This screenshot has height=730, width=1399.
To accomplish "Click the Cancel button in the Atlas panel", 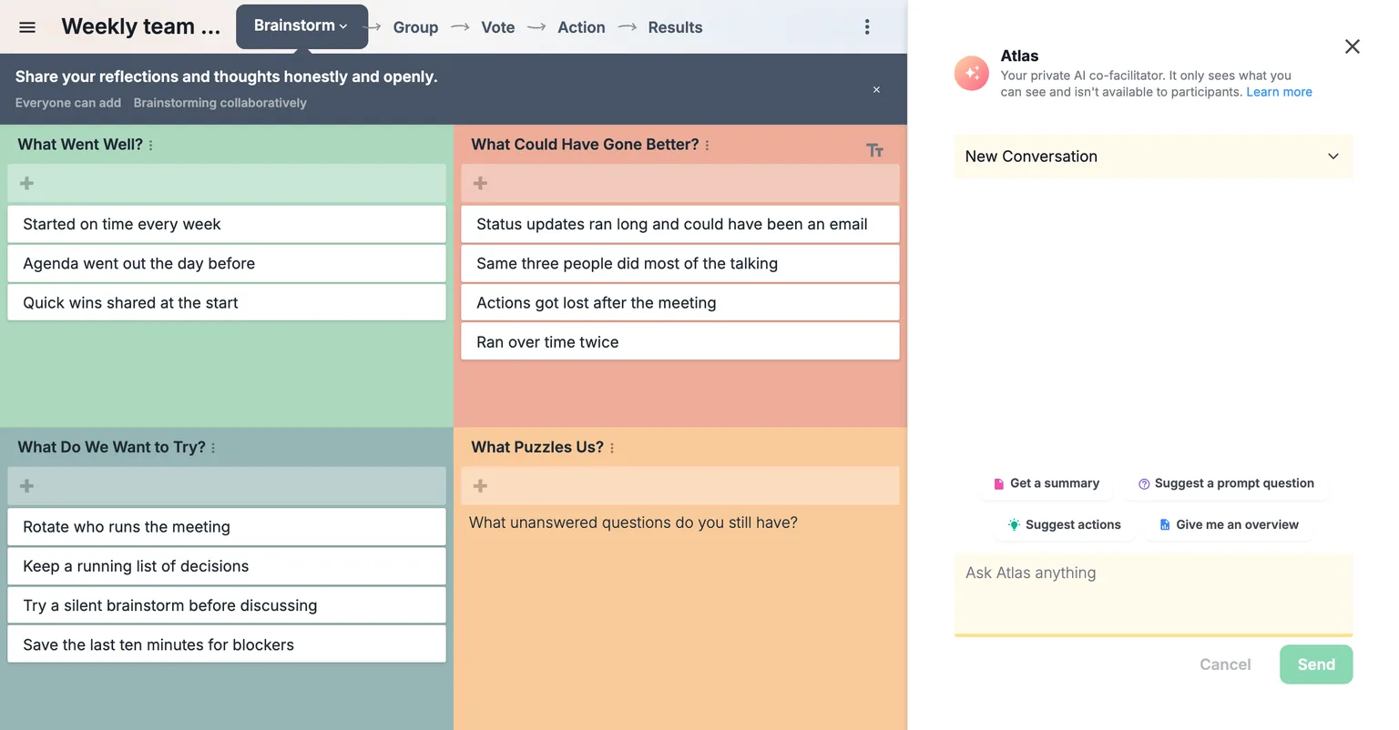I will (1225, 664).
